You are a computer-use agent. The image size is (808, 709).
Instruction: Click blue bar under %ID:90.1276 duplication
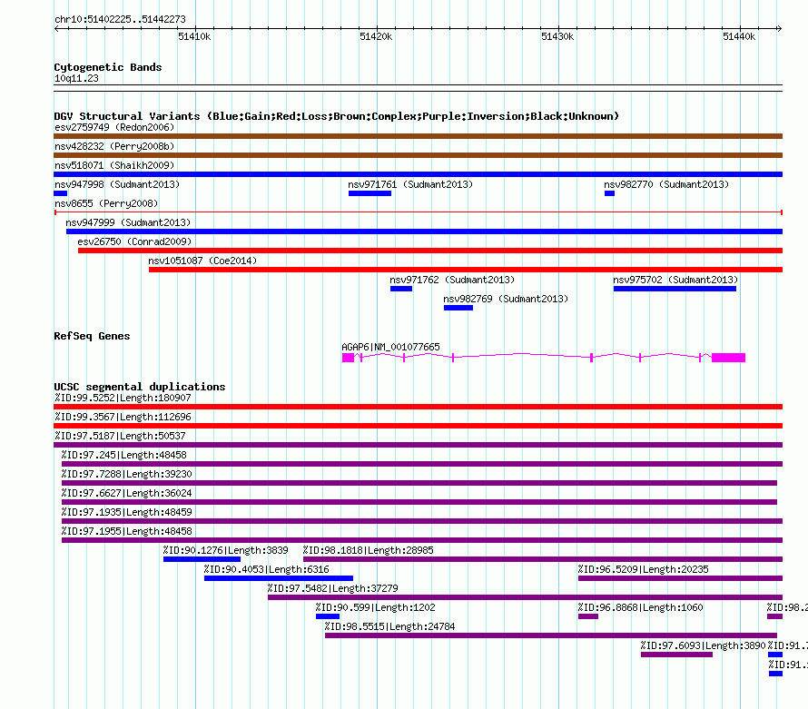pos(202,559)
